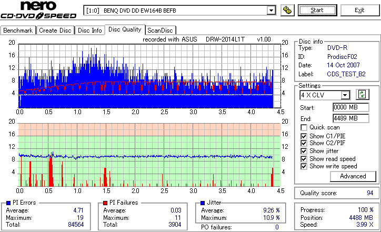Viewport: 381px width, 232px height.
Task: Switch to the ScanDisc tab
Action: [160, 31]
